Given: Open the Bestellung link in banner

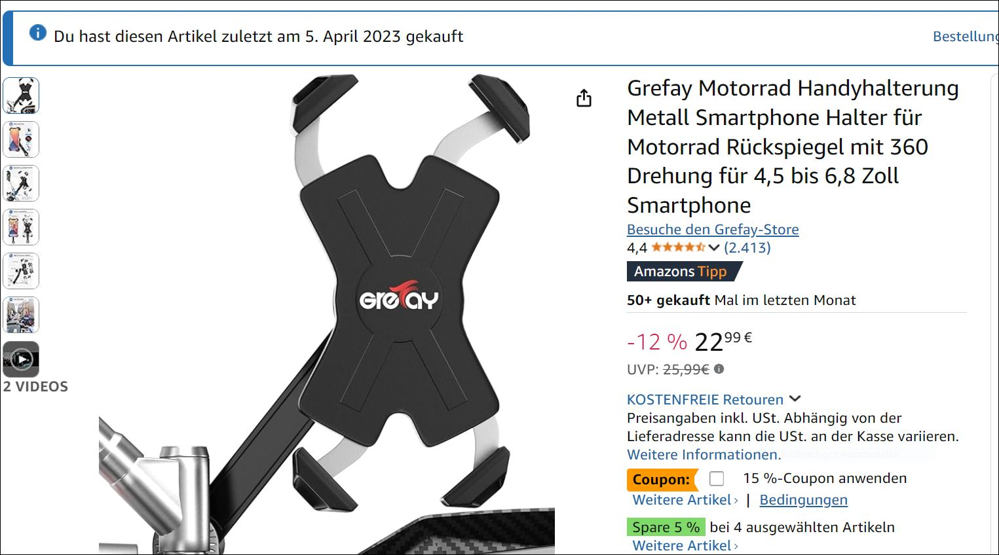Looking at the screenshot, I should 966,37.
